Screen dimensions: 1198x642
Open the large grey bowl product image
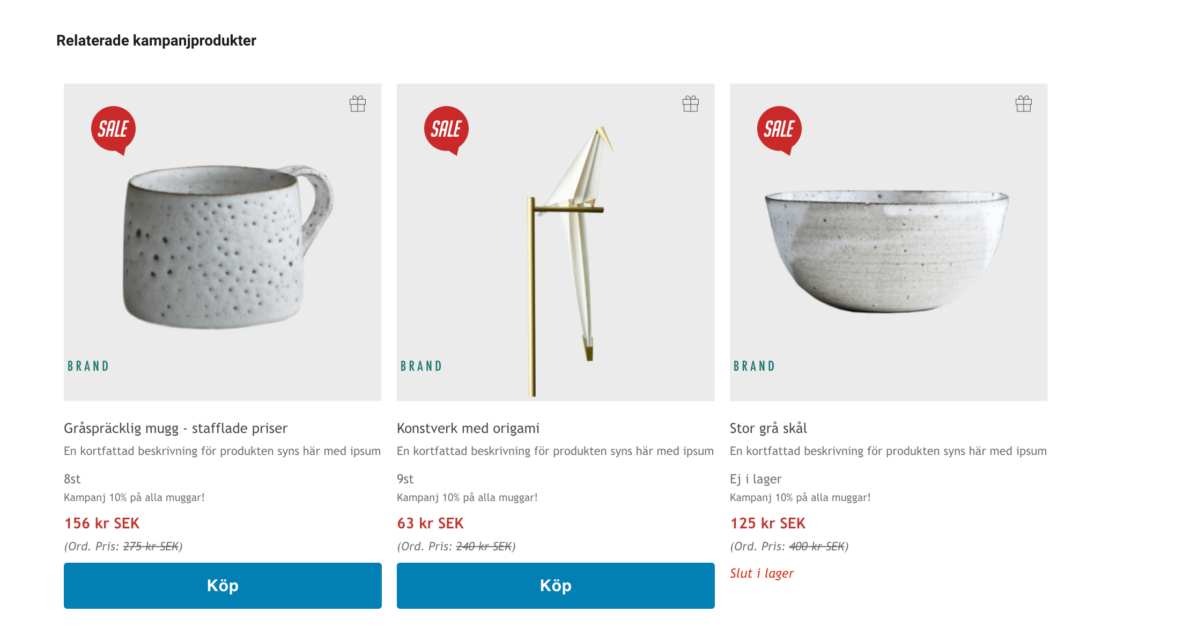889,242
